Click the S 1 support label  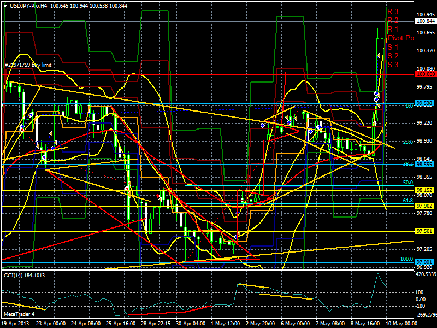[x=393, y=47]
